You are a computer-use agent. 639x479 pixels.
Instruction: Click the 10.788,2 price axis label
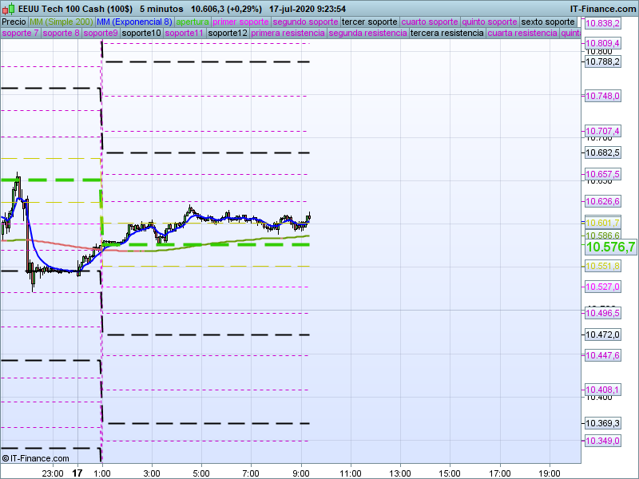pyautogui.click(x=602, y=62)
